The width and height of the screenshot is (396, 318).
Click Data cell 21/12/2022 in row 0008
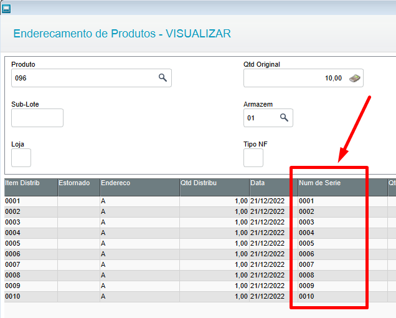(x=274, y=276)
